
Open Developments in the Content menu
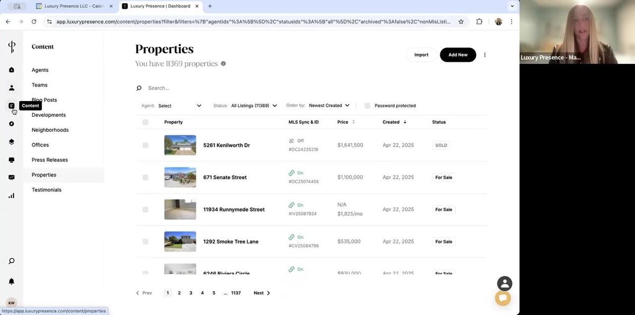pyautogui.click(x=49, y=115)
